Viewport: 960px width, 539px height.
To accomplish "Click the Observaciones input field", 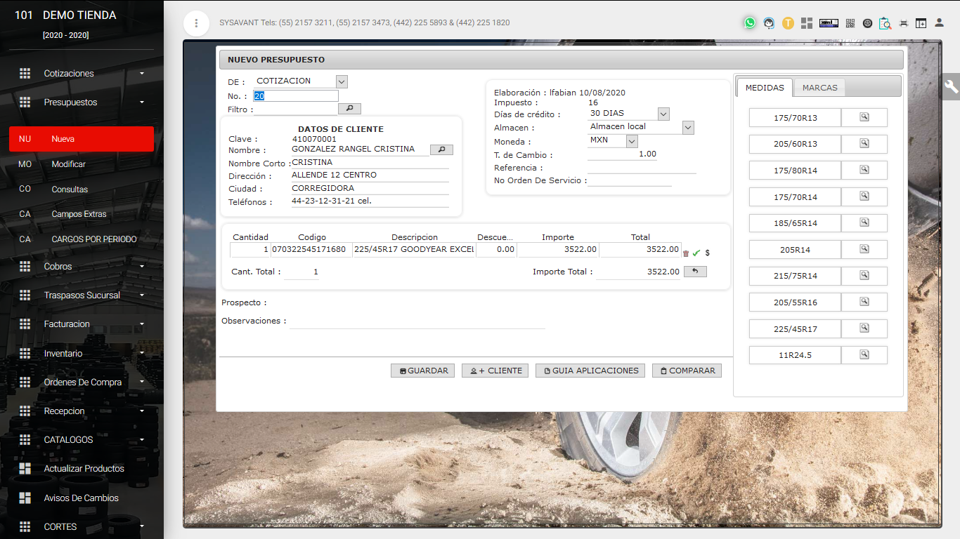I will (417, 321).
